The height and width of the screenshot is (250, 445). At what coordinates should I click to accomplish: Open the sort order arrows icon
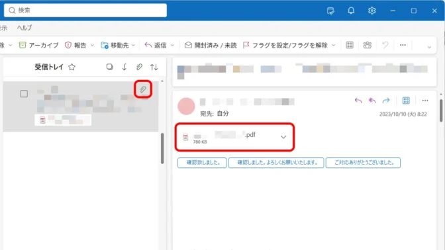pyautogui.click(x=154, y=67)
